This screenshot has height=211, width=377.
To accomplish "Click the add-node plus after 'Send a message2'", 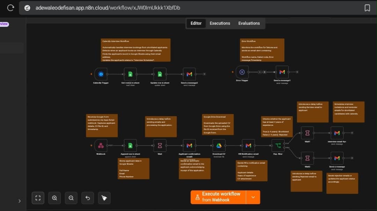I will coord(204,74).
